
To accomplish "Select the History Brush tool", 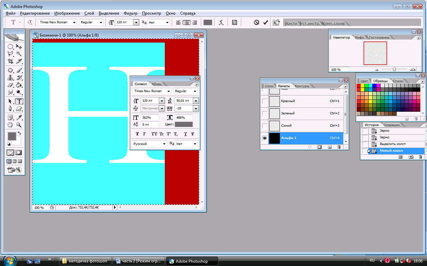I will coord(19,78).
